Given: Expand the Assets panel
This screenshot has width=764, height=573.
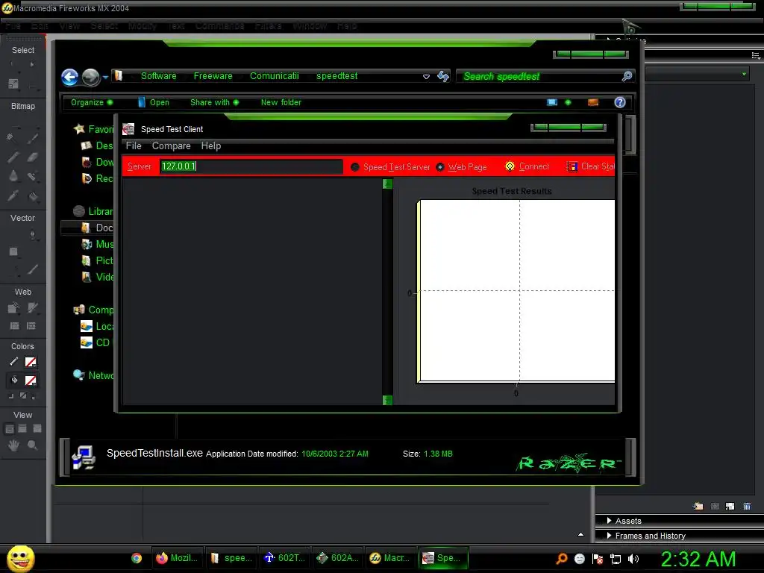Looking at the screenshot, I should (627, 521).
